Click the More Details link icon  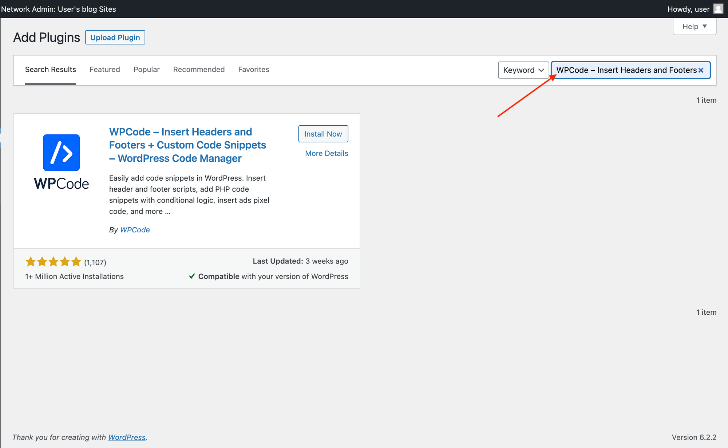tap(327, 153)
